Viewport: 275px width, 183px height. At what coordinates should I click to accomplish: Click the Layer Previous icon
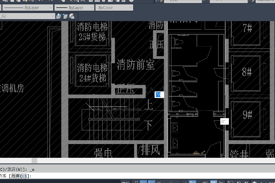[65, 16]
